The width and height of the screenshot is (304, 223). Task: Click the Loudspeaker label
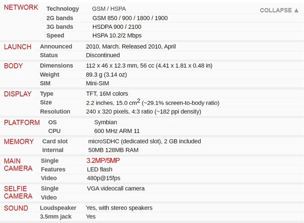tap(58, 208)
